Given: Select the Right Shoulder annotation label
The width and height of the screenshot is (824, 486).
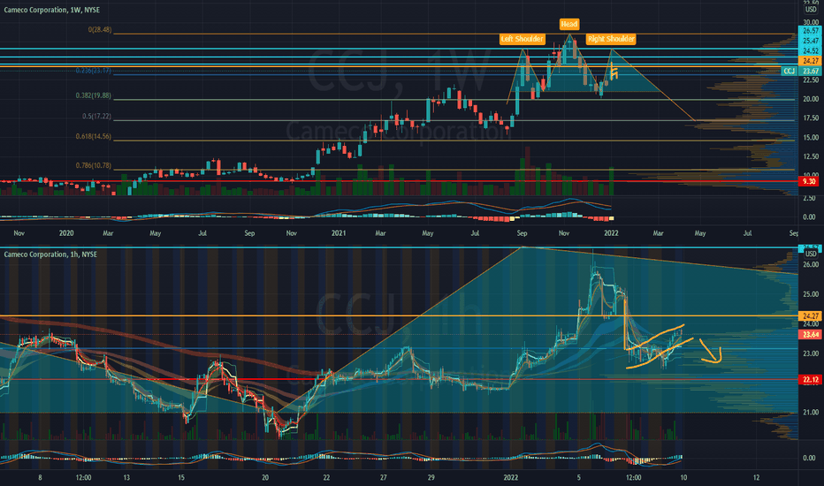Looking at the screenshot, I should [x=611, y=39].
